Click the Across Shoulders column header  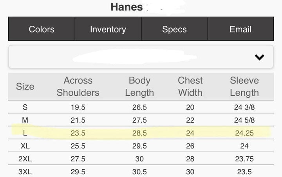point(78,86)
